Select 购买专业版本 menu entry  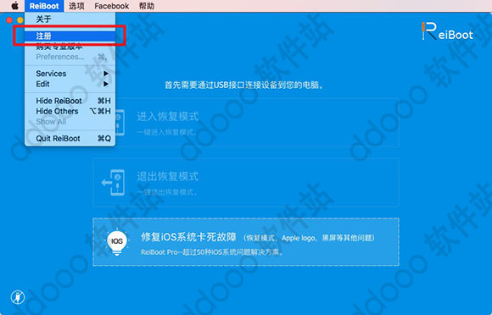70,47
